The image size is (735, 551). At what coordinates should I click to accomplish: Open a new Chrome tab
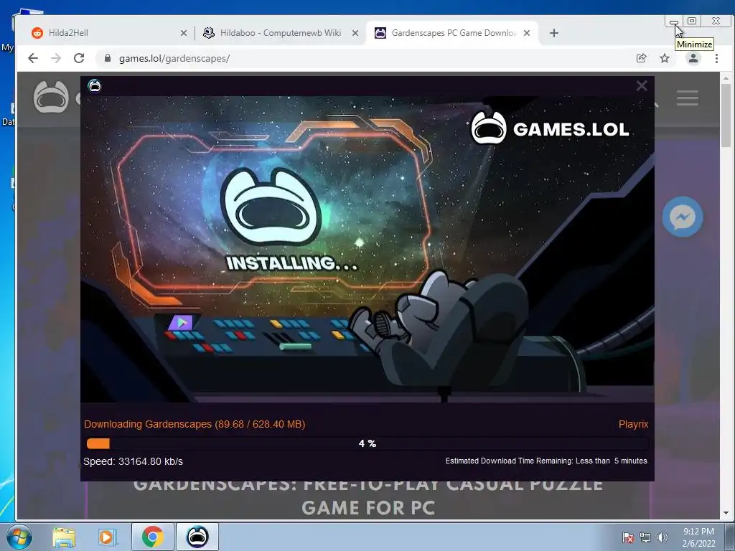pos(553,33)
